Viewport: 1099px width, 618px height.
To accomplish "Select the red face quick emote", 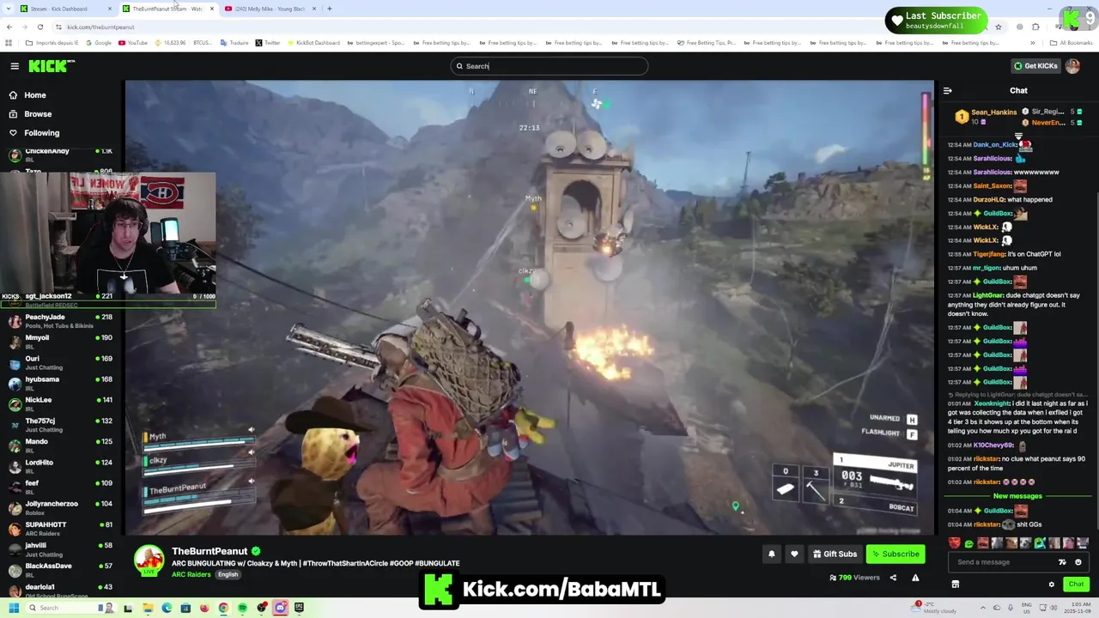I will coord(955,542).
